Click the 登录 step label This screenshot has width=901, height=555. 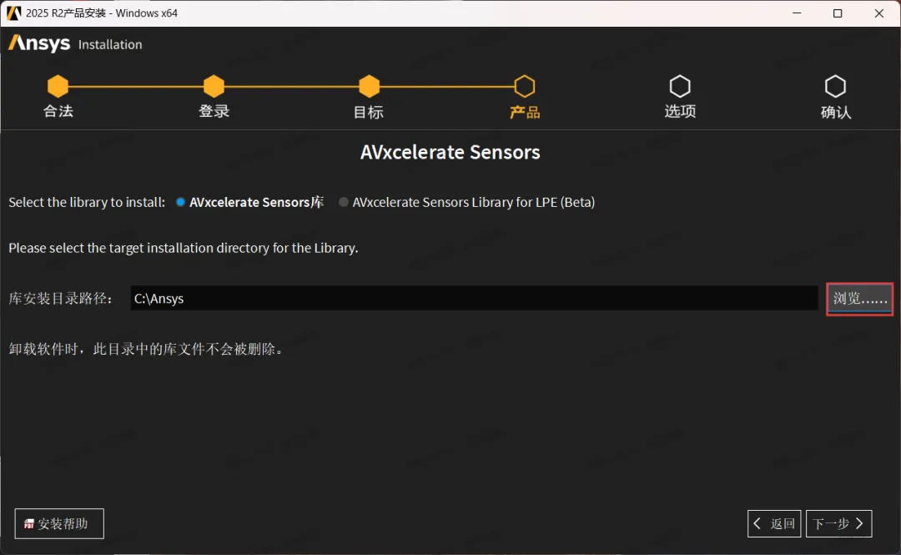(x=214, y=111)
